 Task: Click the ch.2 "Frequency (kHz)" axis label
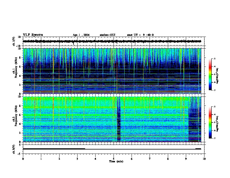tap(16, 116)
